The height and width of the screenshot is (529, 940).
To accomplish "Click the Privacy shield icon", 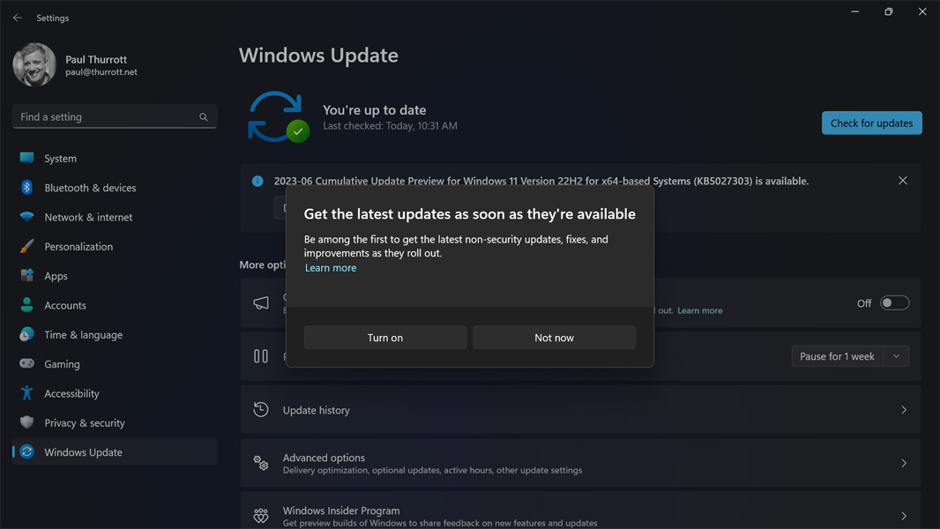I will point(27,422).
